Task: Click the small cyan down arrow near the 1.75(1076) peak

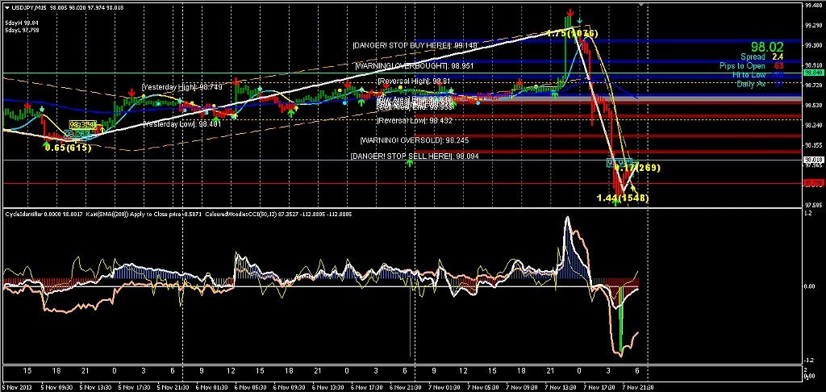Action: (579, 20)
